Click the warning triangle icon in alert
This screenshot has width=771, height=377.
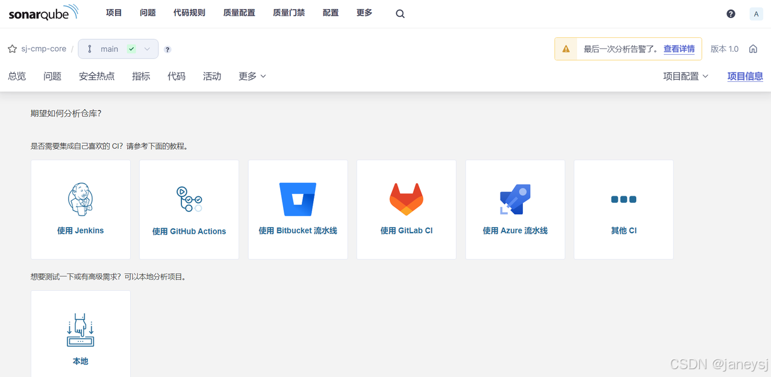tap(566, 49)
